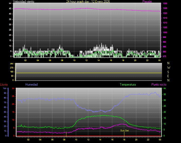Click the 50 wind speed axis value
Image resolution: width=181 pixels, height=143 pixels.
[10, 3]
